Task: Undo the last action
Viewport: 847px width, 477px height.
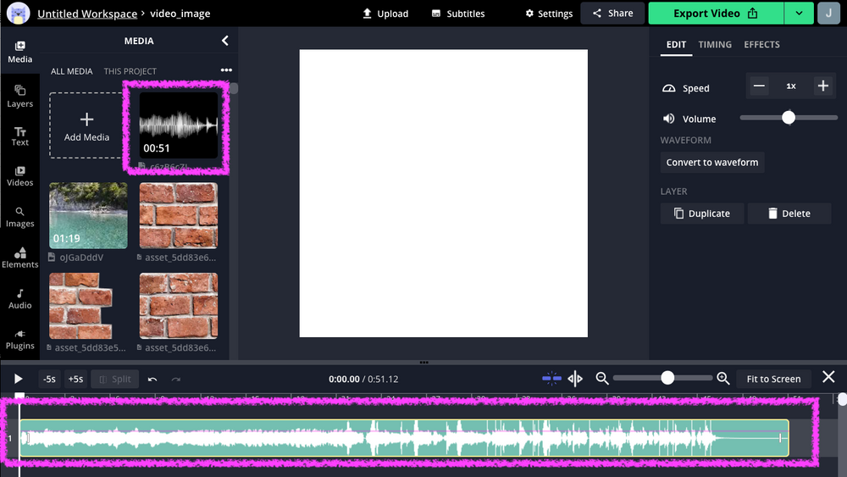Action: [x=152, y=380]
